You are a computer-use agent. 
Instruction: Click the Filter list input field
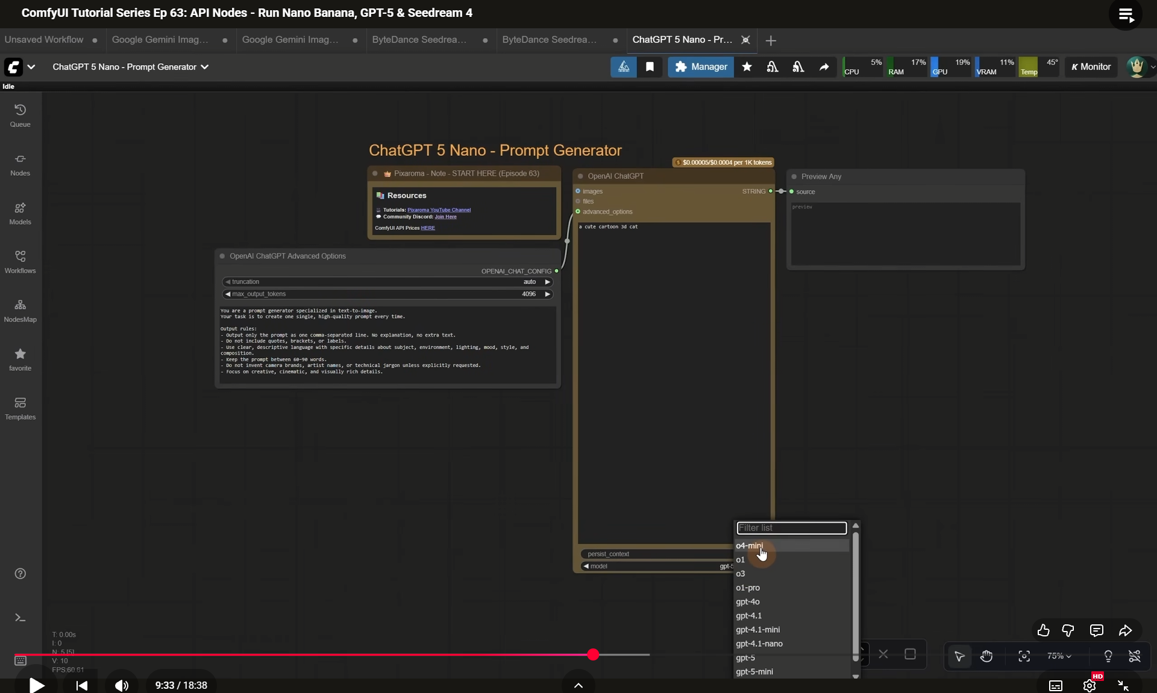coord(791,528)
